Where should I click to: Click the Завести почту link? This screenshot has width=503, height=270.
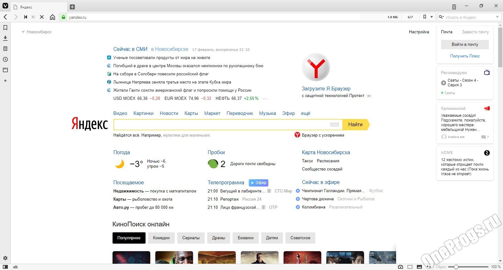click(x=475, y=32)
